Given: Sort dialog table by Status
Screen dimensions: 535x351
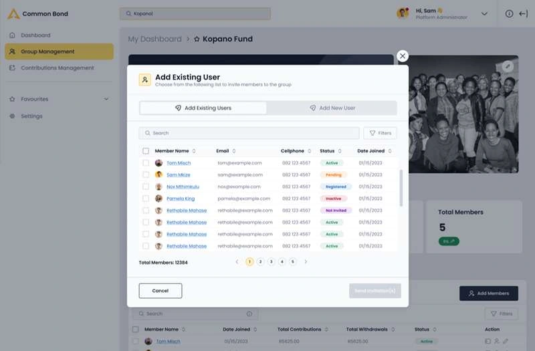Looking at the screenshot, I should [x=340, y=151].
